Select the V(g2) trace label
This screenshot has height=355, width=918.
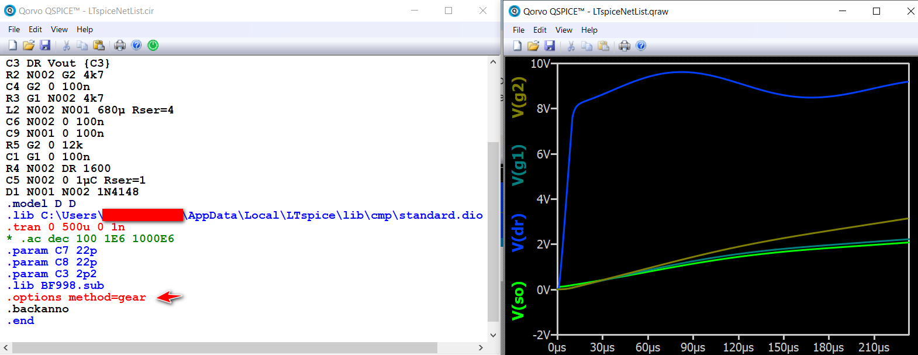pos(518,98)
